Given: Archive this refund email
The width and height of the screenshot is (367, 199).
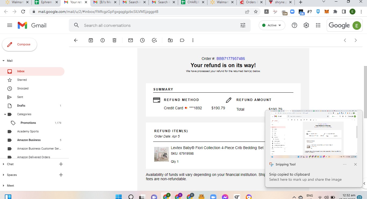Looking at the screenshot, I should 91,40.
